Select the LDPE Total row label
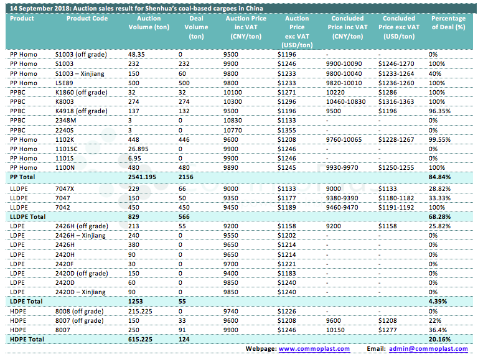 pos(26,300)
